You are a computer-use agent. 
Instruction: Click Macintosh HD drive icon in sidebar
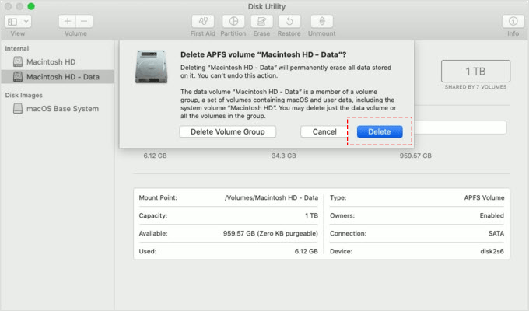pyautogui.click(x=18, y=61)
